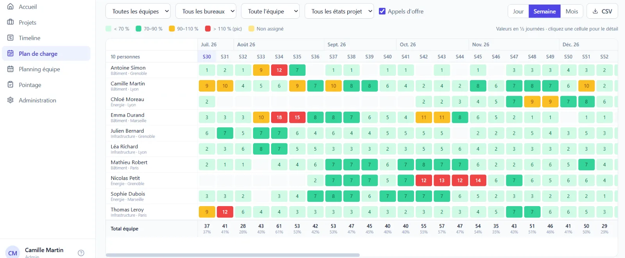This screenshot has width=625, height=258.
Task: Switch view to Mois
Action: click(572, 11)
